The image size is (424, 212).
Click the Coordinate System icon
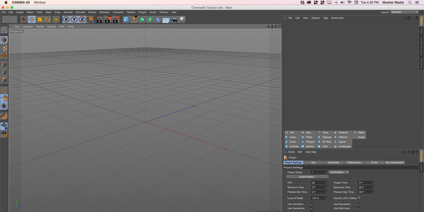(90, 20)
